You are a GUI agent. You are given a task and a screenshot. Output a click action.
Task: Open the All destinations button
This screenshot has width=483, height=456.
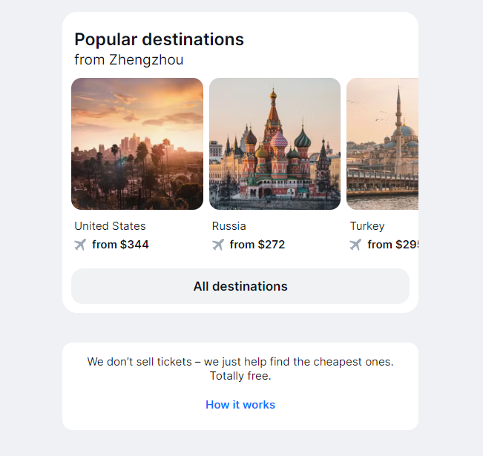coord(240,286)
